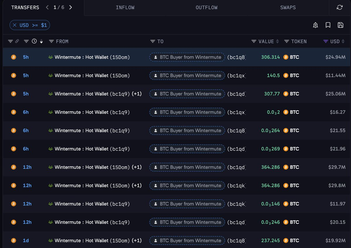Open the time column filter icon
The height and width of the screenshot is (248, 351).
(26, 41)
